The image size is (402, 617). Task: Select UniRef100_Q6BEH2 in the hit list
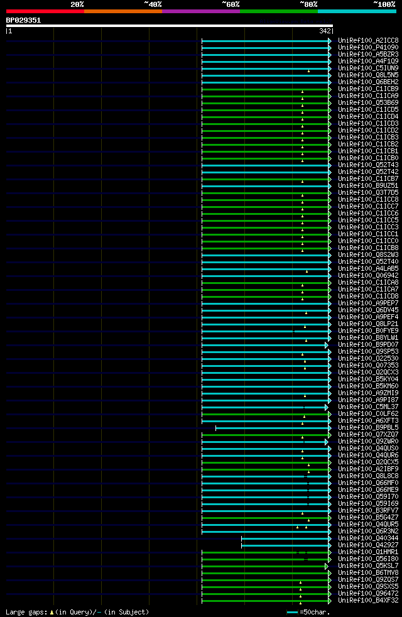[x=368, y=82]
